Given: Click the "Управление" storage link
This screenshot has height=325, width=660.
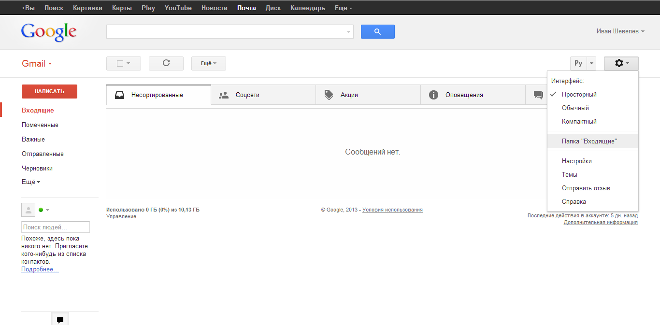Looking at the screenshot, I should click(121, 217).
